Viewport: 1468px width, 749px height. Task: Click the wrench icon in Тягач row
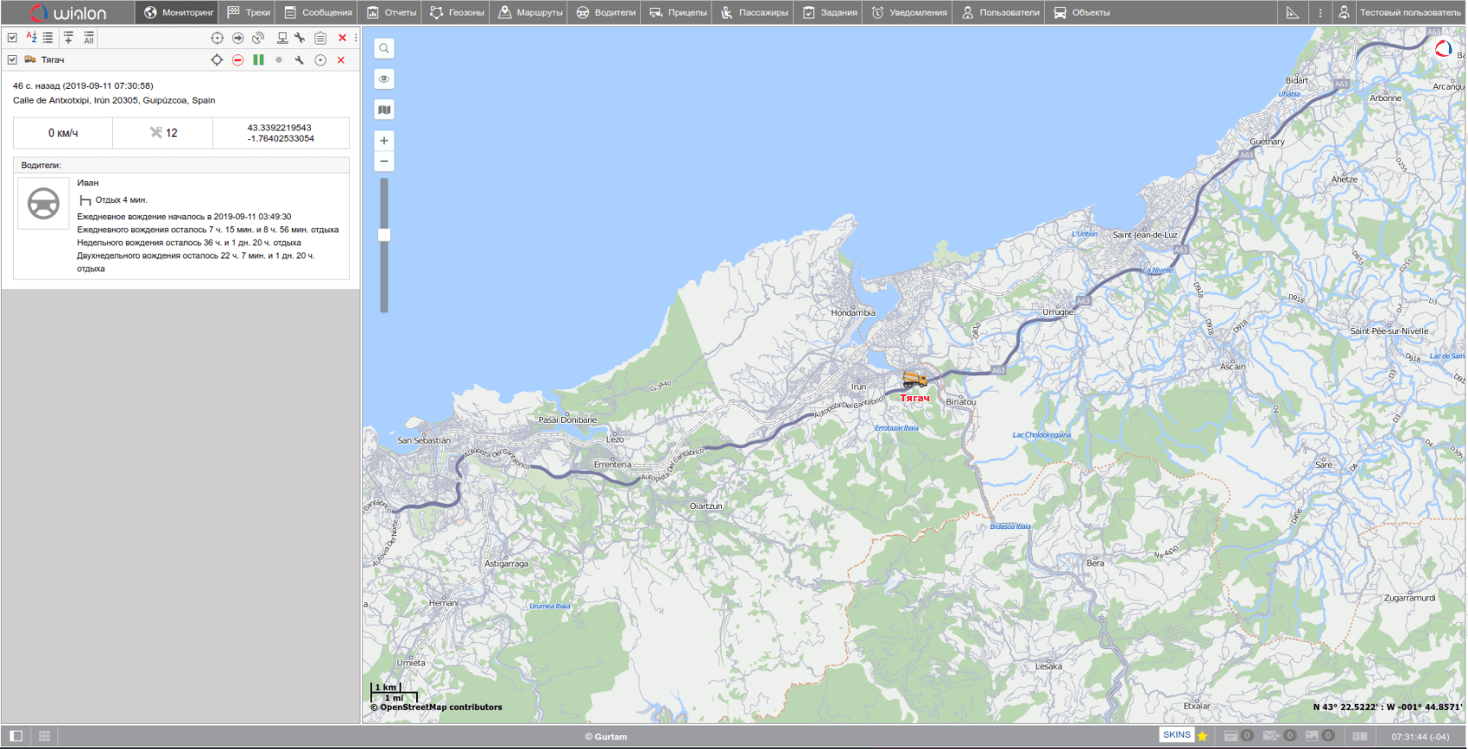[299, 60]
